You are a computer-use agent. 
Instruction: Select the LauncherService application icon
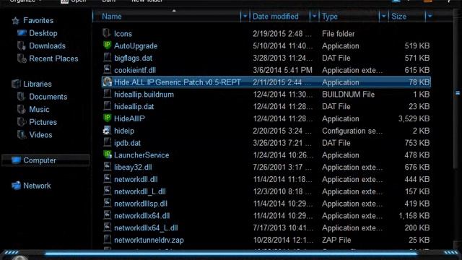tap(108, 155)
